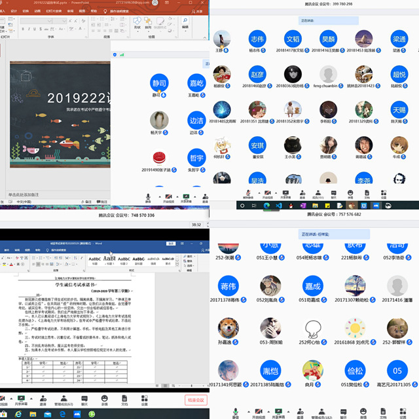Open the Shapes gallery in PowerPoint ribbon
Image resolution: width=419 pixels, height=419 pixels.
point(137,23)
